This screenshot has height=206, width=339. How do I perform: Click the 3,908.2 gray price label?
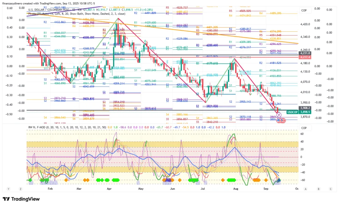coord(305,108)
